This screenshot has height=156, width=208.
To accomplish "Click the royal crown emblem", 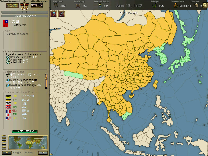I will point(24,5).
